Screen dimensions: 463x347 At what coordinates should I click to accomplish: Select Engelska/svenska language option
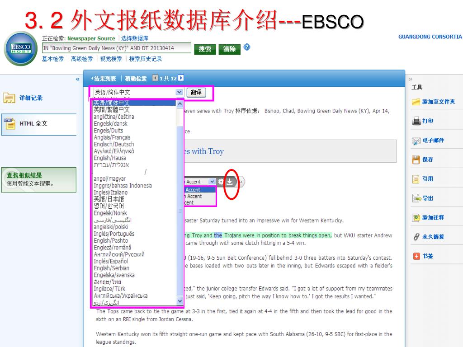[x=114, y=275]
